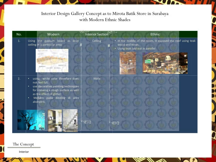
Task: Click bullet 'using white color therefore does not feel full'
Action: (x=56, y=80)
